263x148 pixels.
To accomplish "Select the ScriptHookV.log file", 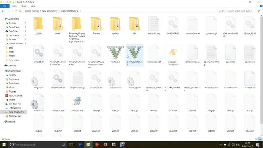I will [x=77, y=78].
